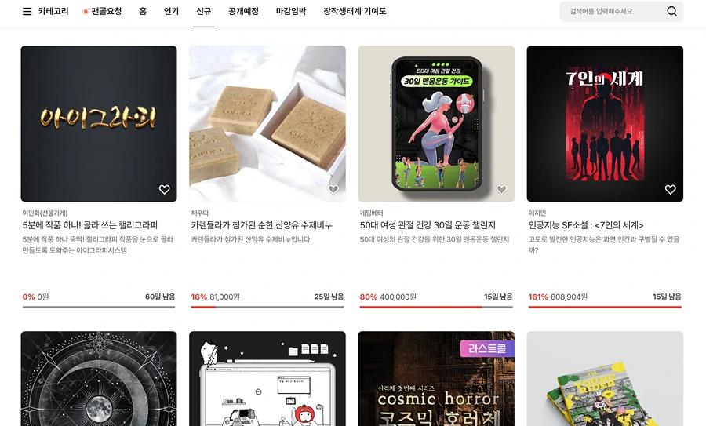Tap the heart on 7인의 세계 project
This screenshot has width=706, height=426.
[671, 190]
